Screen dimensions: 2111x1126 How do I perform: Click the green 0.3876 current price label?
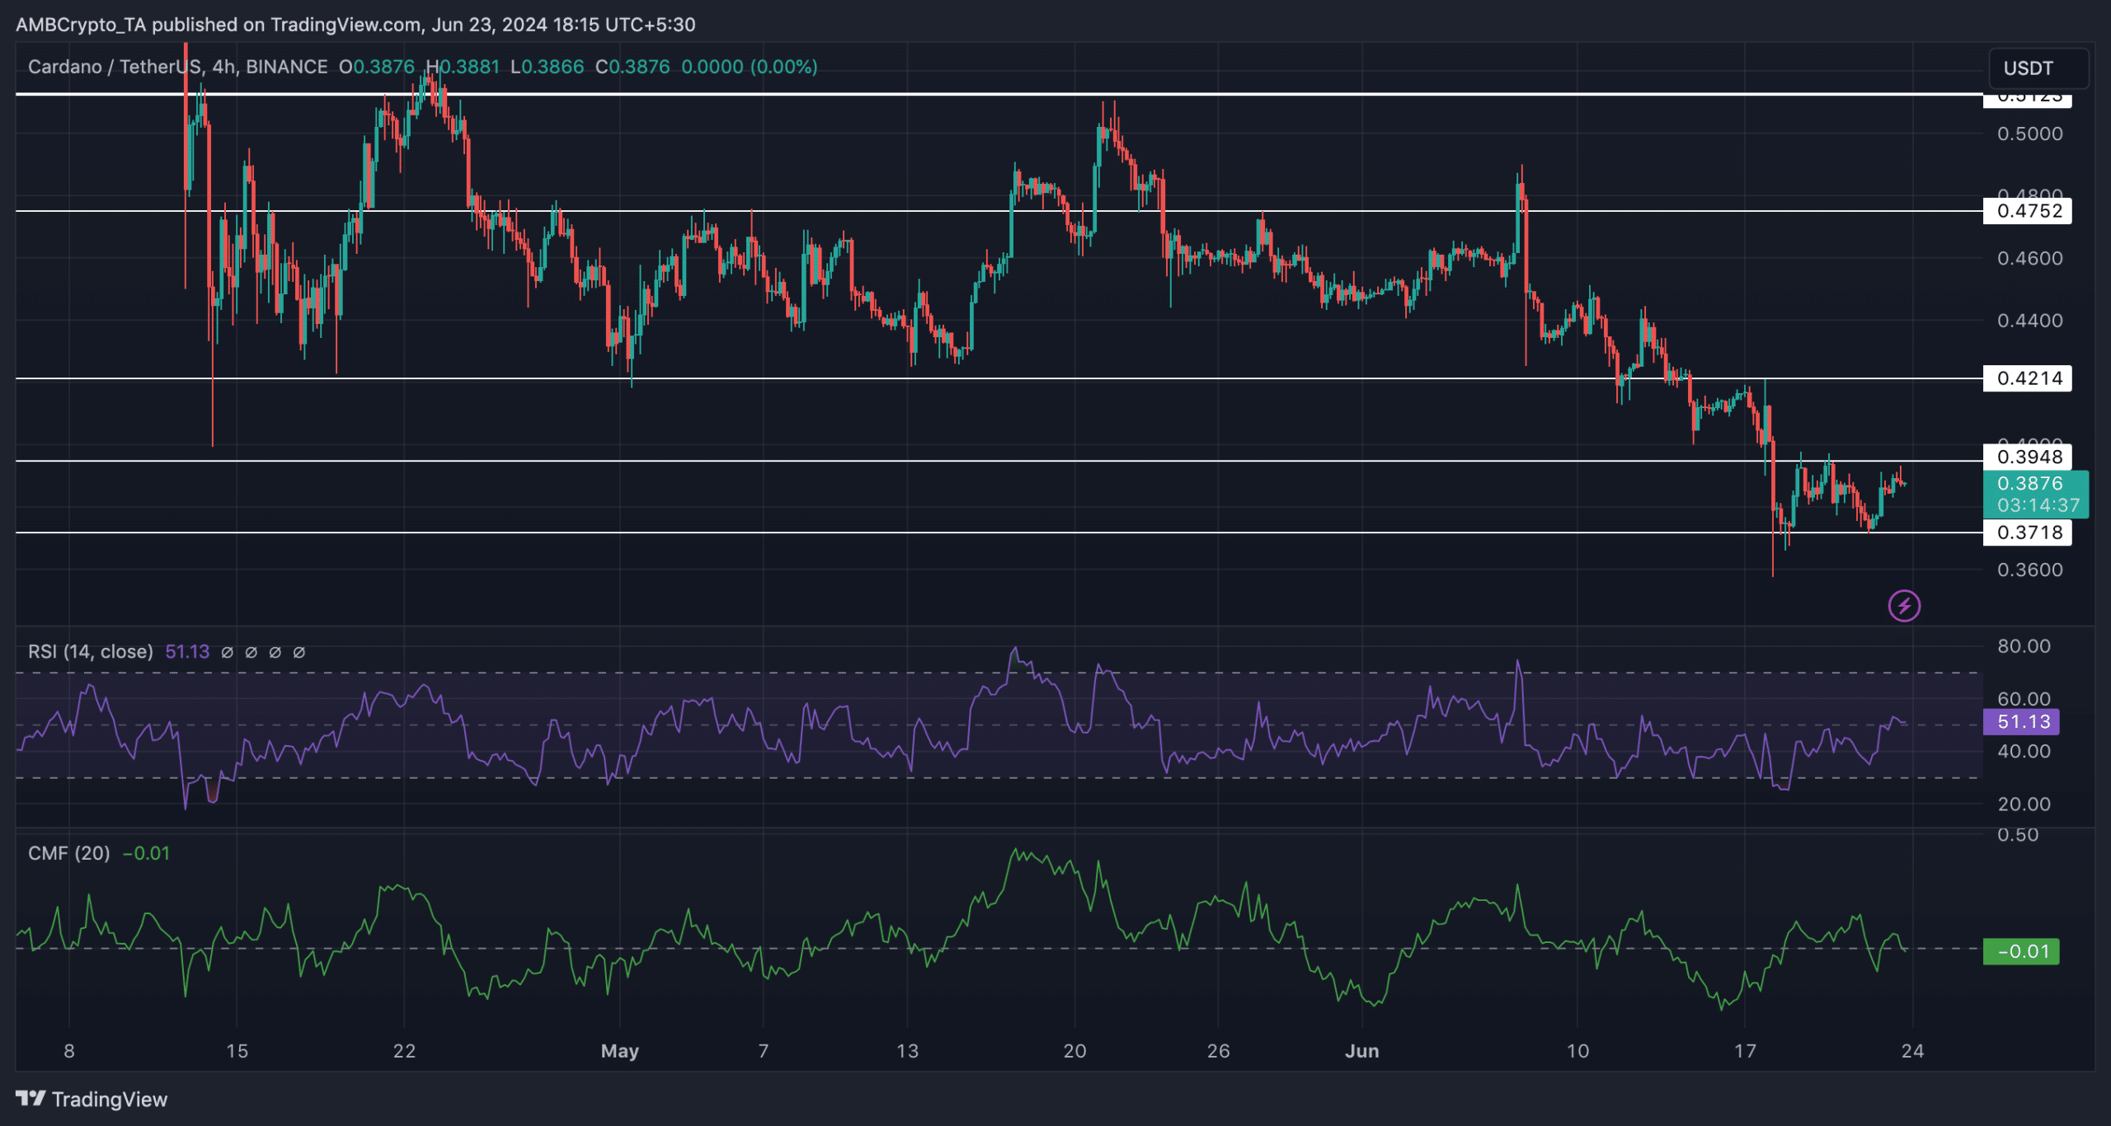tap(2034, 493)
